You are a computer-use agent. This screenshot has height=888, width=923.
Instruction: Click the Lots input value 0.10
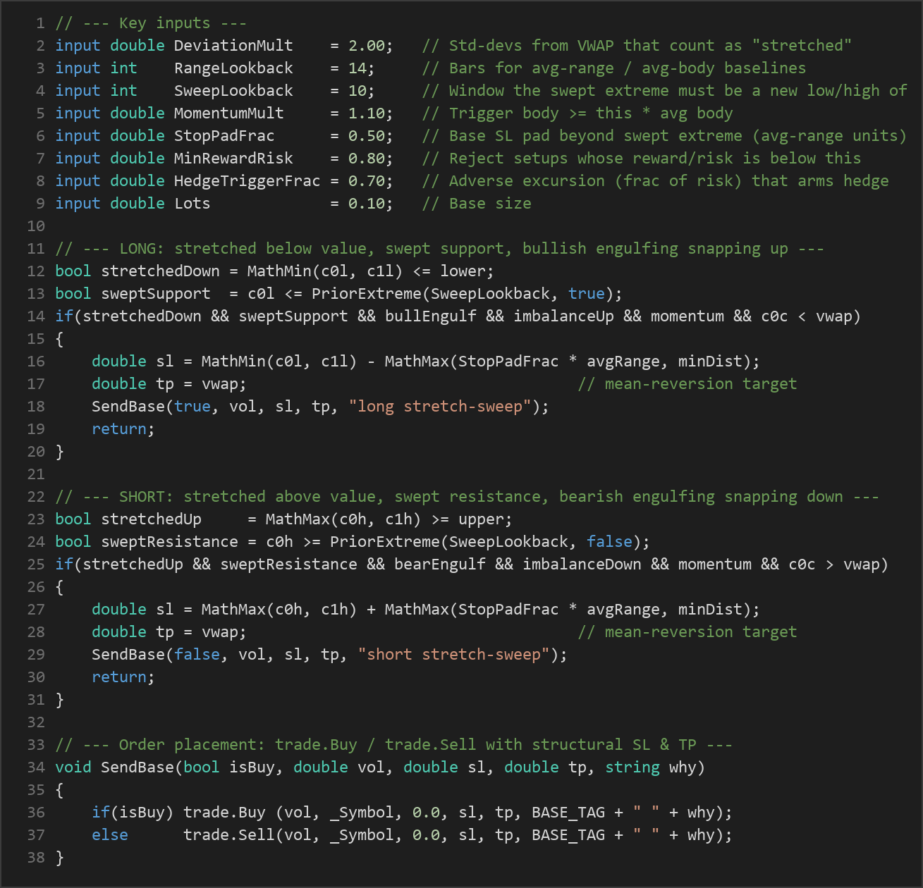367,204
